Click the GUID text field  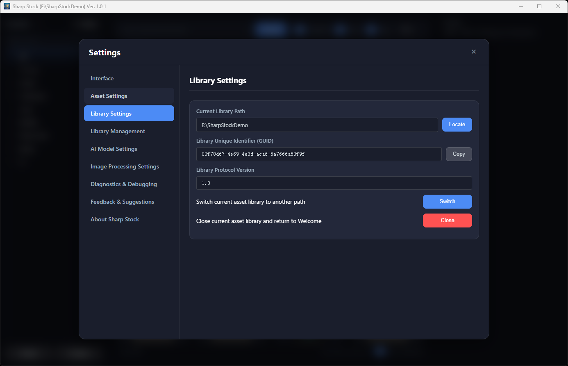pos(319,154)
